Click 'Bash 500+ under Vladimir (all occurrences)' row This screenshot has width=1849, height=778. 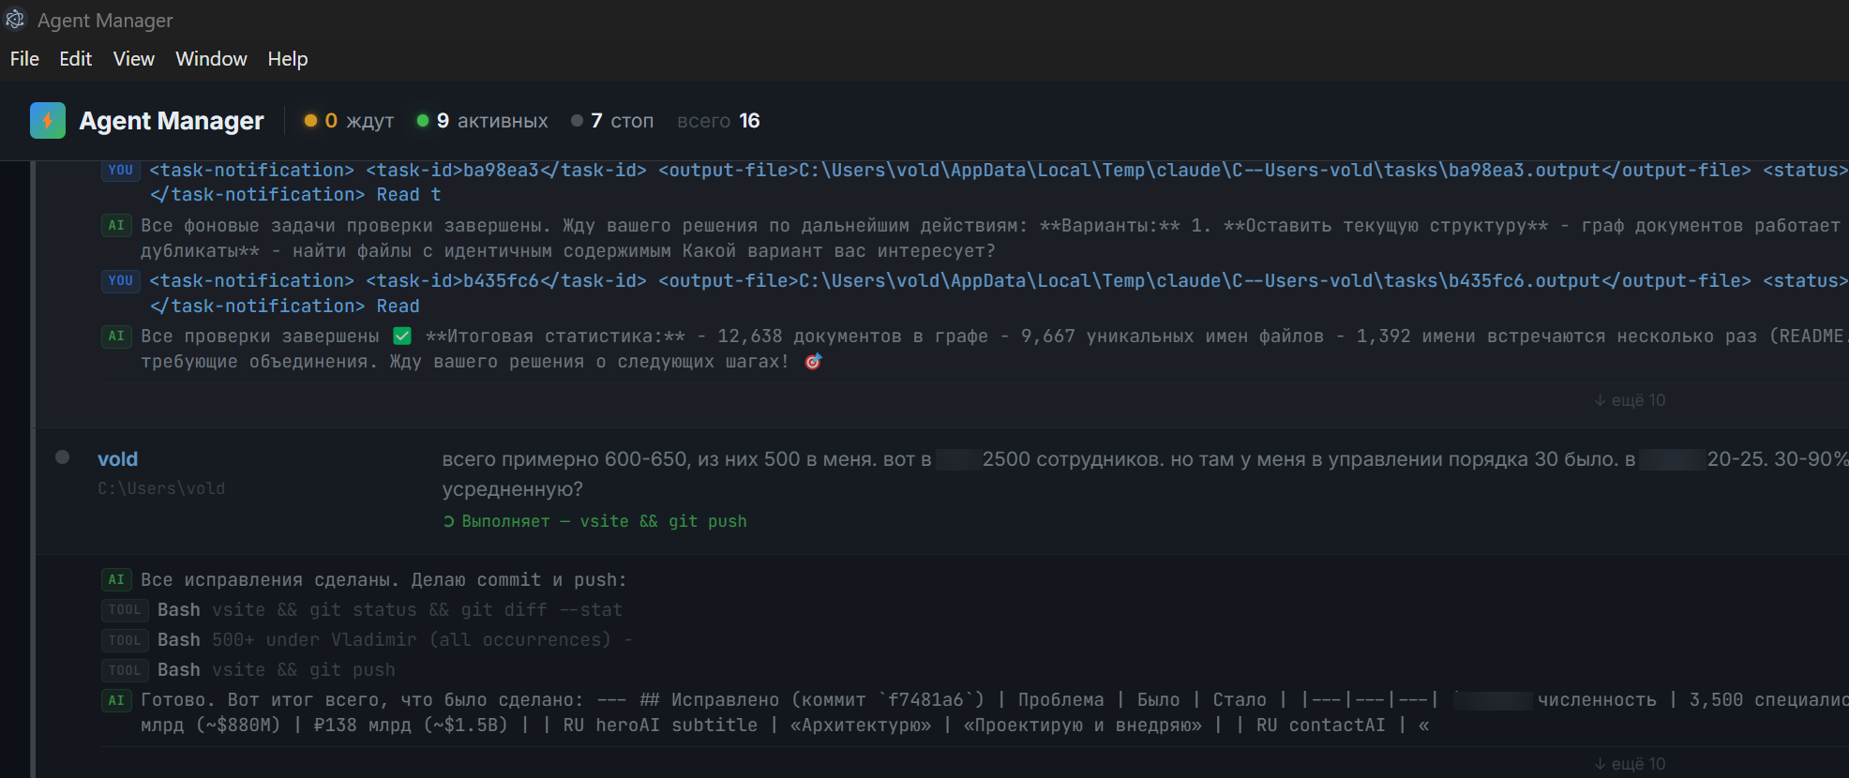395,639
